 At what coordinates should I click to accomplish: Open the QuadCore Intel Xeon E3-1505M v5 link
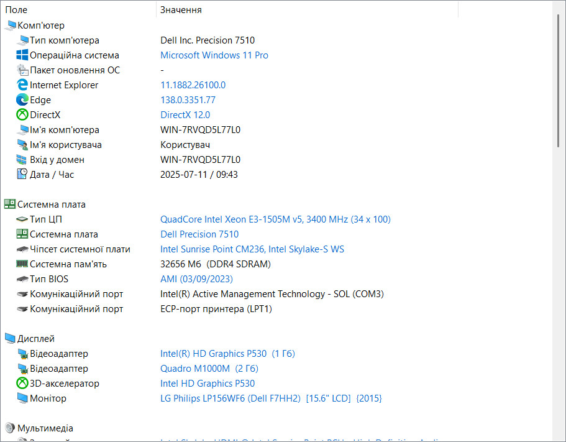275,219
